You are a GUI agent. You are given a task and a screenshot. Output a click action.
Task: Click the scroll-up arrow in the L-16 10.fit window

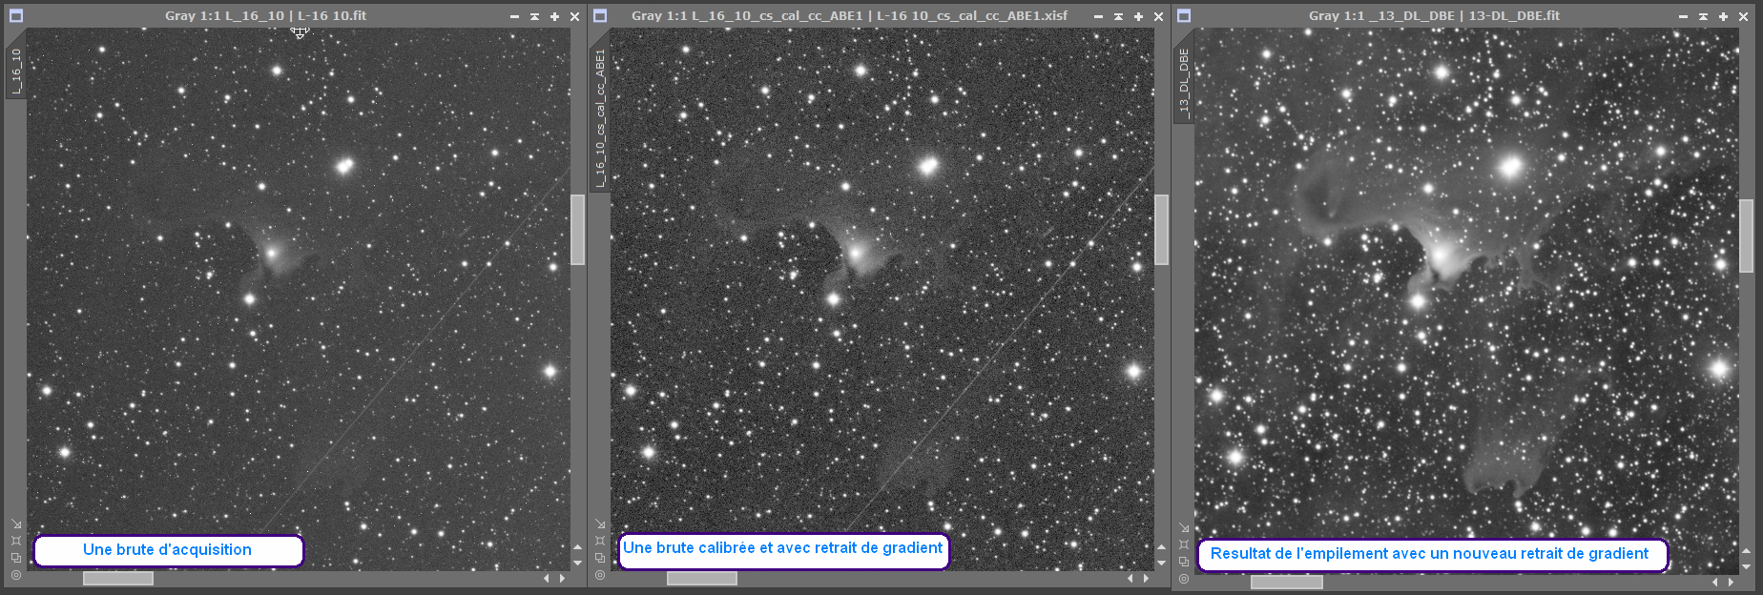point(577,547)
